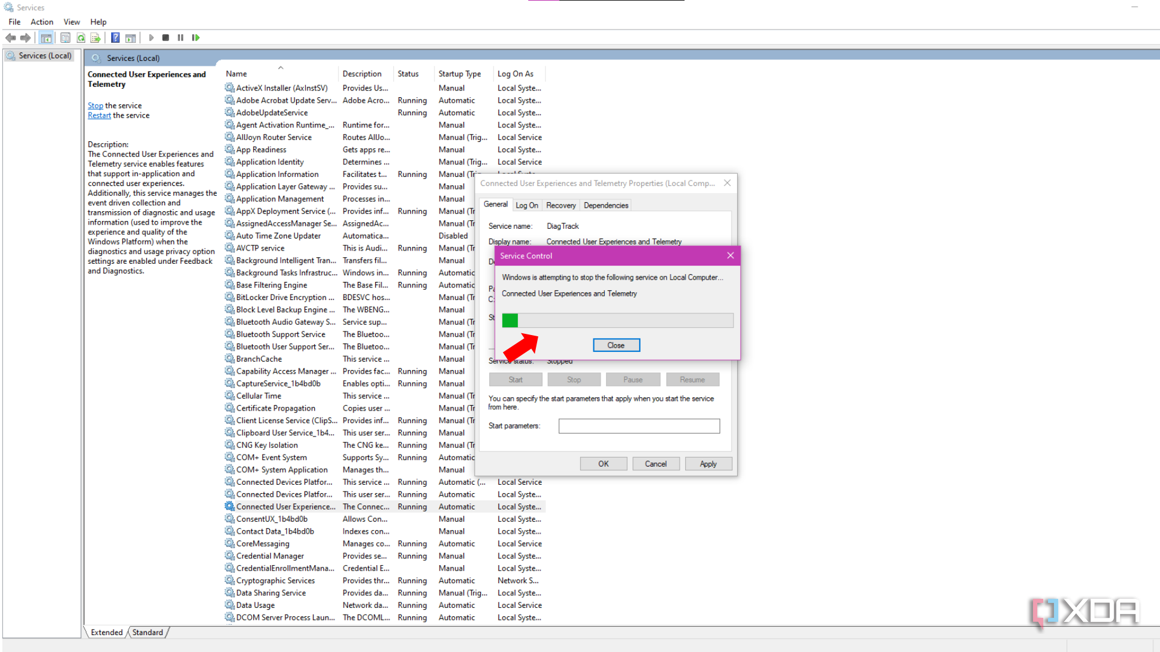This screenshot has width=1160, height=652.
Task: Close the Service Control progress dialog
Action: pos(616,345)
